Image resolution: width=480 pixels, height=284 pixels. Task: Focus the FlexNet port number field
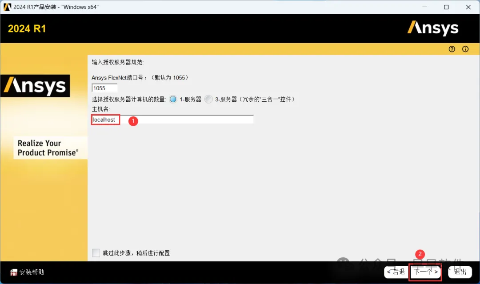coord(104,88)
